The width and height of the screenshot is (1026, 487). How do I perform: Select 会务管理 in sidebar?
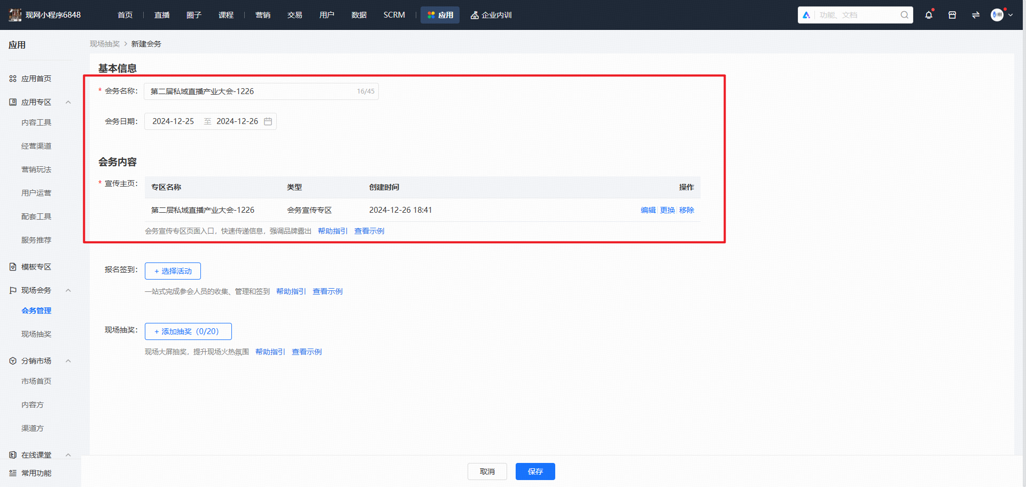pyautogui.click(x=36, y=311)
